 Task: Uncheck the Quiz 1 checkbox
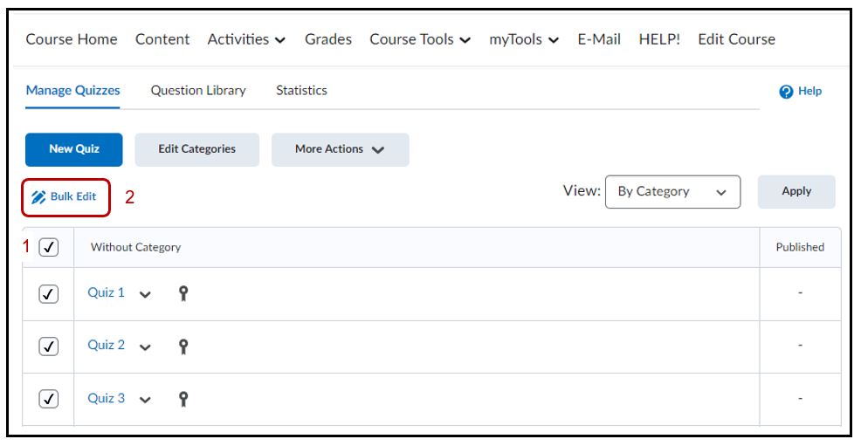(x=49, y=293)
